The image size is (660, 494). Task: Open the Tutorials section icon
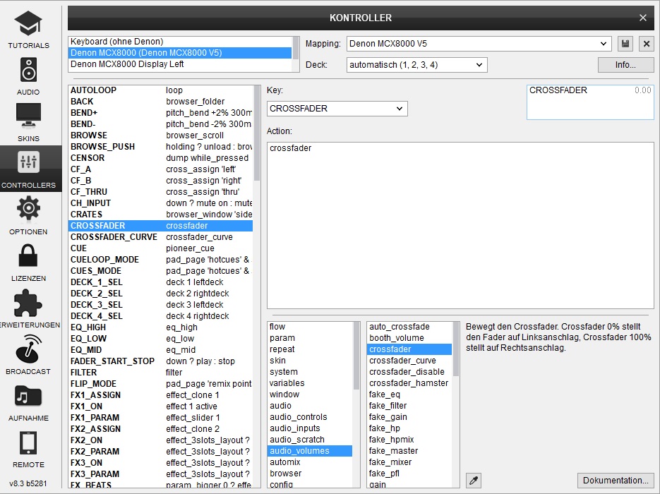(28, 23)
